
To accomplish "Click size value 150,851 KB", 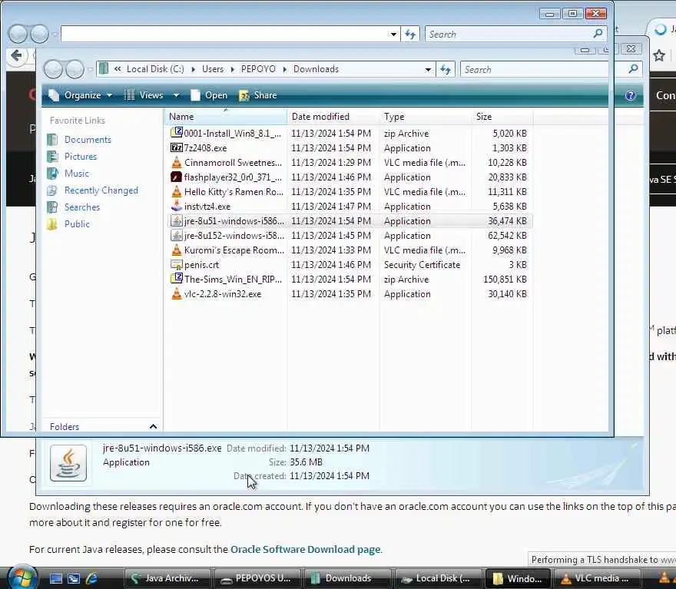I will click(505, 280).
